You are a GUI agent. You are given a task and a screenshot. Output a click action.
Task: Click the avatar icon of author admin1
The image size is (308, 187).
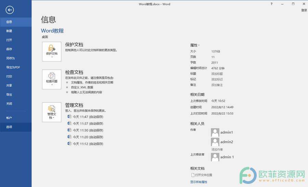coord(215,132)
